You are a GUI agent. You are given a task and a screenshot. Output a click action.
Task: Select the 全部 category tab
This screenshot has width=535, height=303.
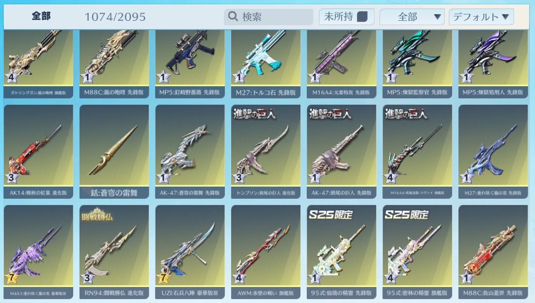(41, 16)
